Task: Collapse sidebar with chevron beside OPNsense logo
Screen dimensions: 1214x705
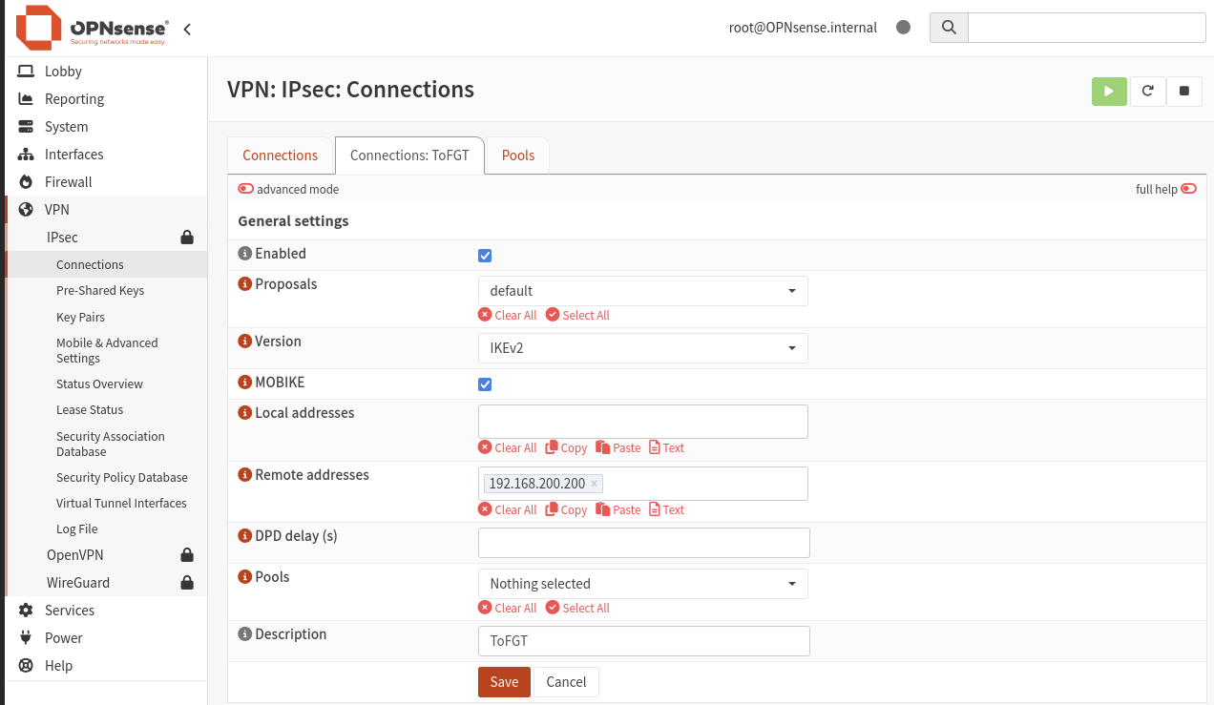Action: [187, 29]
